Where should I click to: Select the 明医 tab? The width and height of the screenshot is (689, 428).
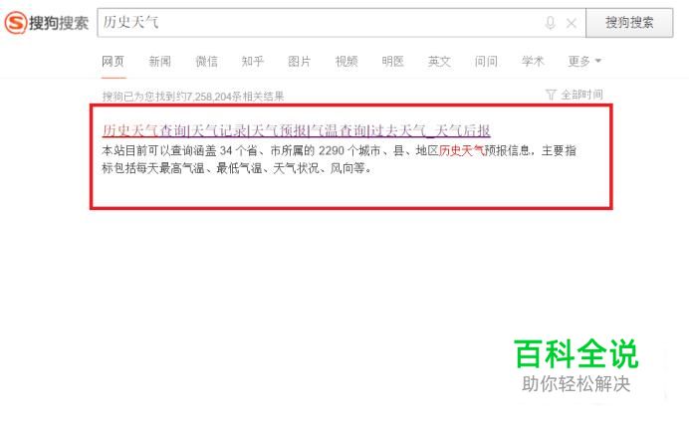[392, 61]
